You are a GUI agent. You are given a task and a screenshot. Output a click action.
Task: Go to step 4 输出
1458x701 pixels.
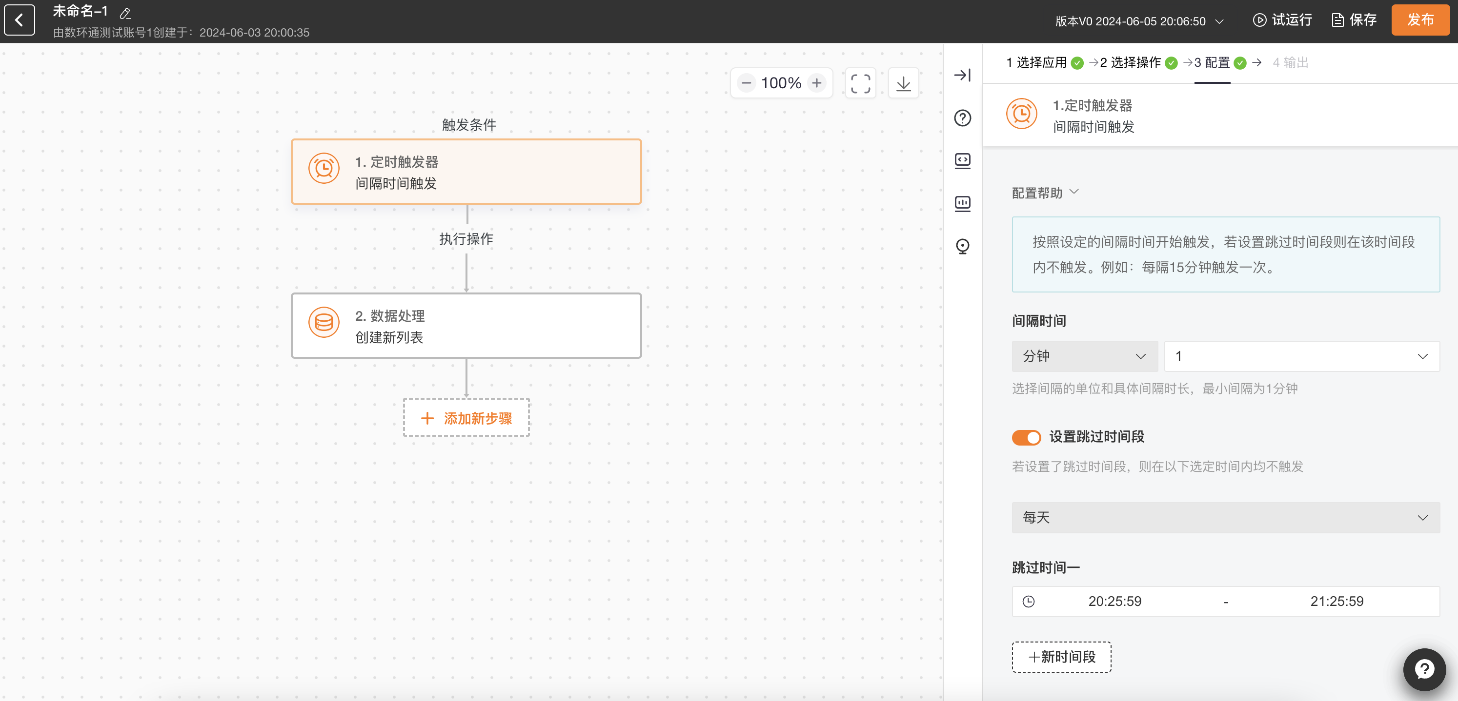tap(1291, 62)
